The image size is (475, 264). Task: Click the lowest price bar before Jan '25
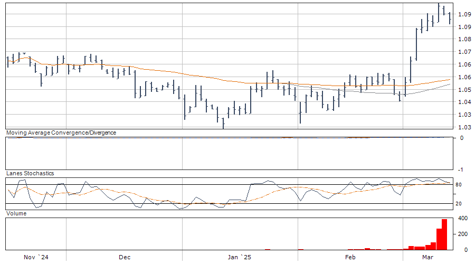[x=223, y=122]
